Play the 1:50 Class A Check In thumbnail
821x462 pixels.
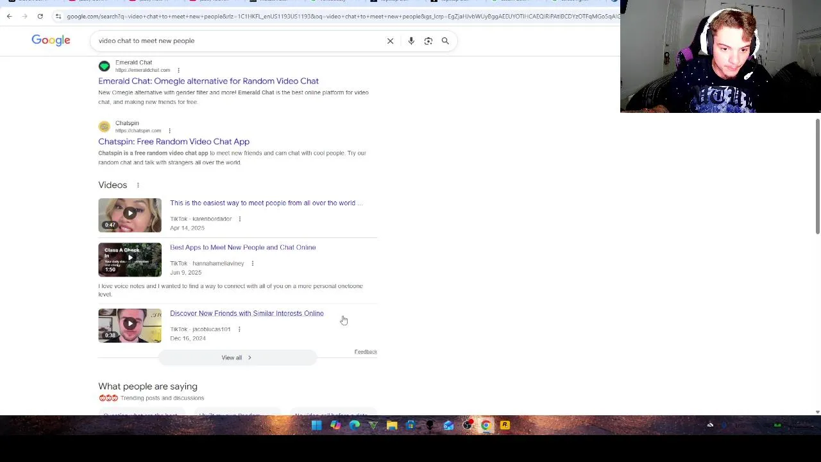click(x=130, y=259)
